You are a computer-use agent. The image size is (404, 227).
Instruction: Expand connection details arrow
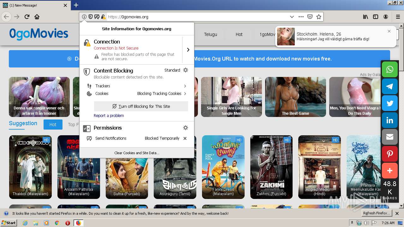click(x=188, y=49)
